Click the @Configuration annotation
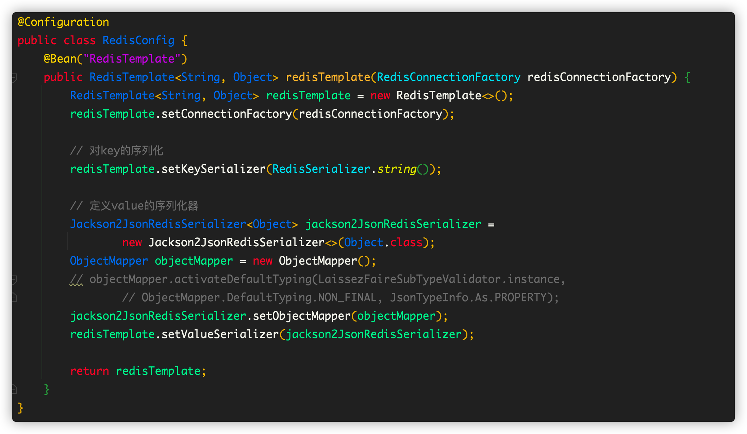Image resolution: width=747 pixels, height=434 pixels. point(63,21)
